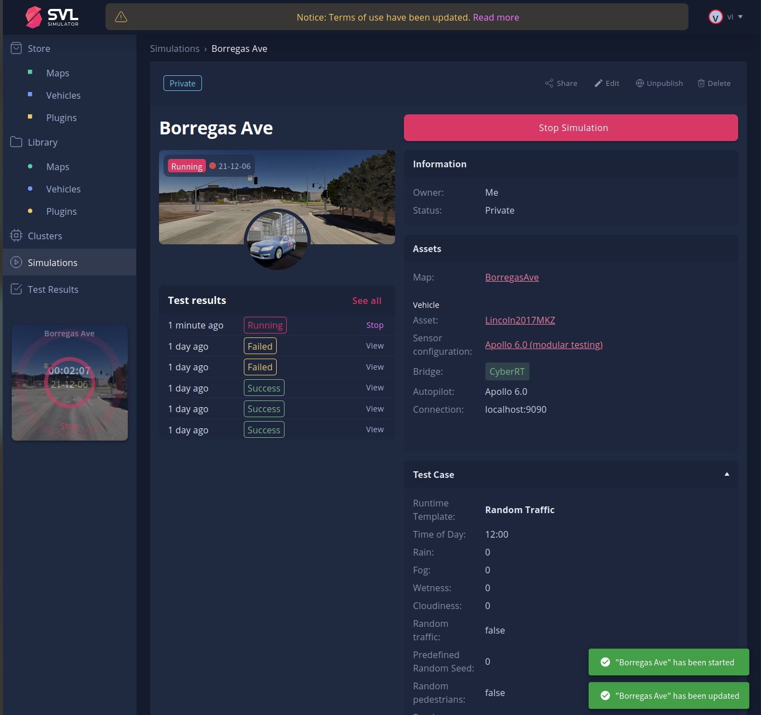The image size is (761, 715).
Task: Dismiss the "has been started" notification
Action: [669, 662]
